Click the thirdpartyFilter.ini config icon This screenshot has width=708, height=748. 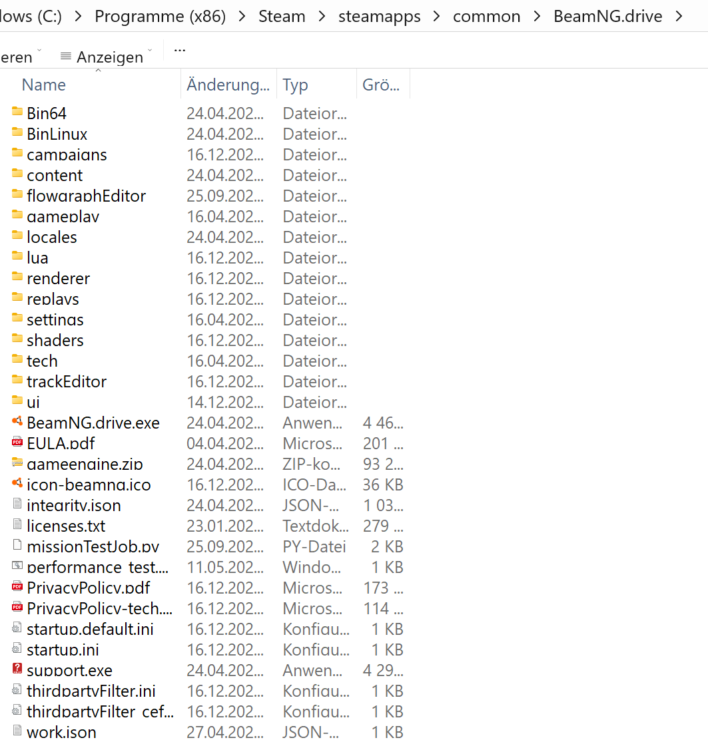click(x=17, y=689)
